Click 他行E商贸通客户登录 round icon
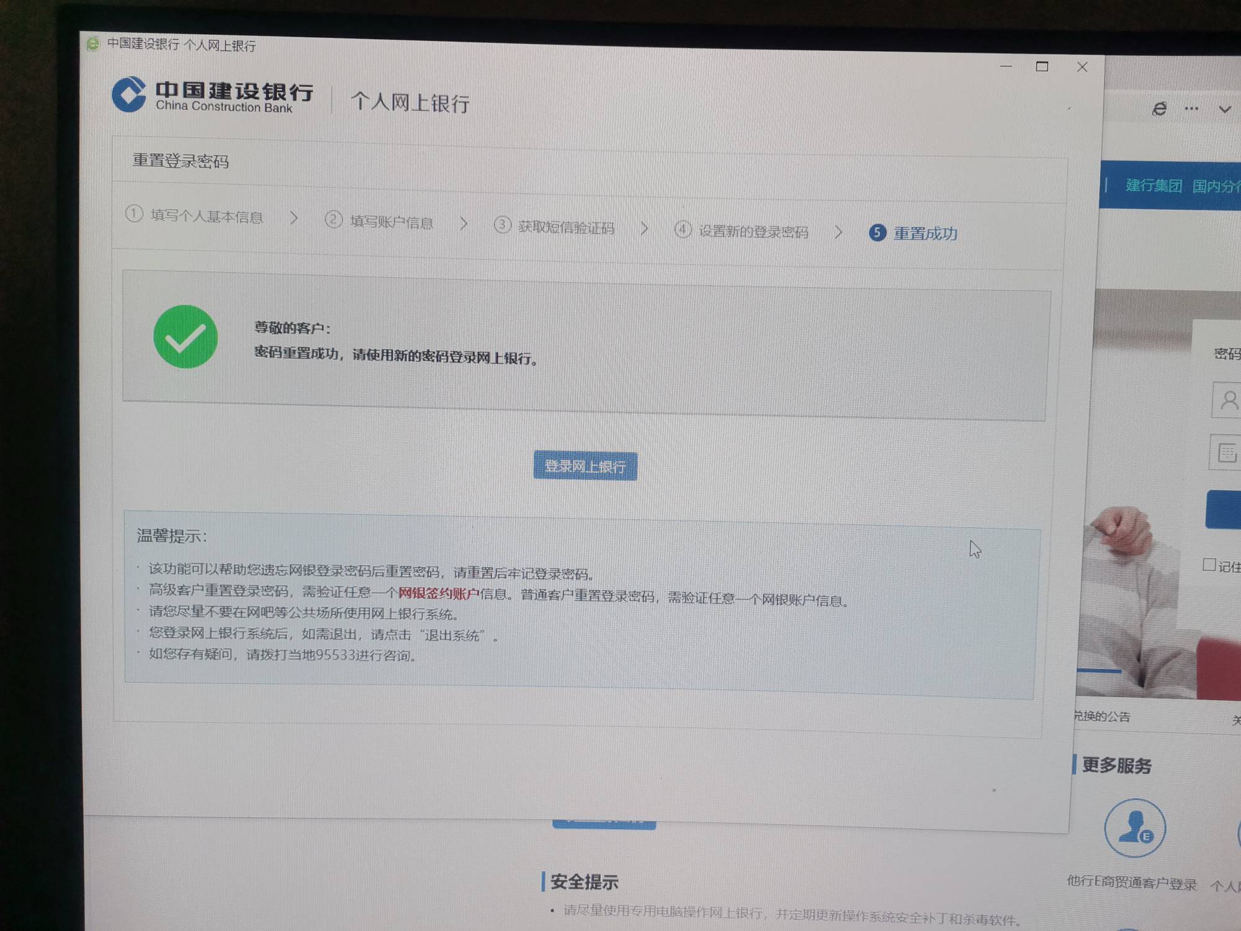Image resolution: width=1241 pixels, height=931 pixels. tap(1135, 828)
